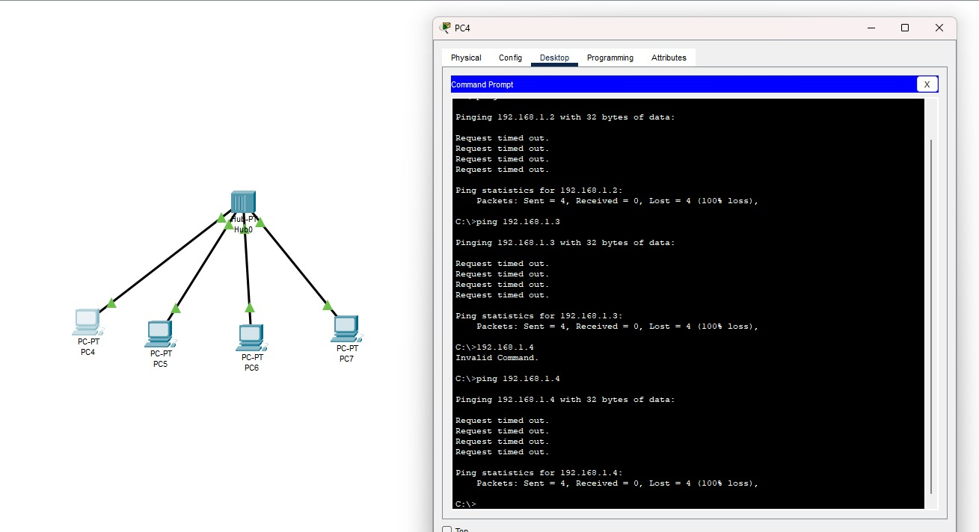Close the Command Prompt with X button
Screen dimensions: 979x532
point(927,84)
